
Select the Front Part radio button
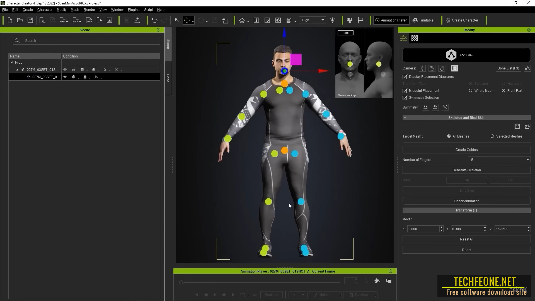(503, 90)
